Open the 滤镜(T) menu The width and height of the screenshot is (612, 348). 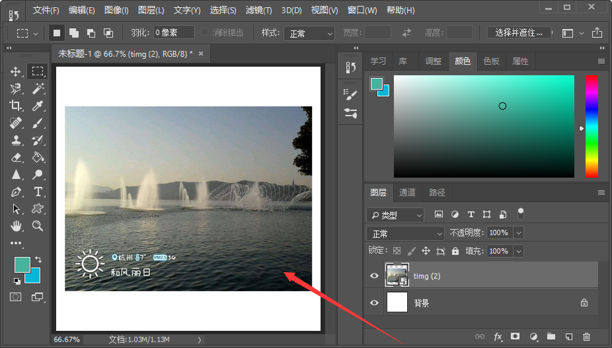point(259,11)
